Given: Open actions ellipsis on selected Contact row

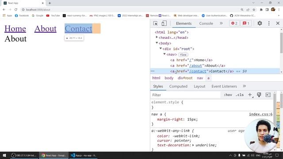Looking at the screenshot, I should tap(153, 71).
